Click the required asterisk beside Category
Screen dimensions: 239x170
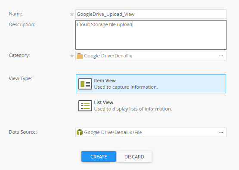coord(72,56)
